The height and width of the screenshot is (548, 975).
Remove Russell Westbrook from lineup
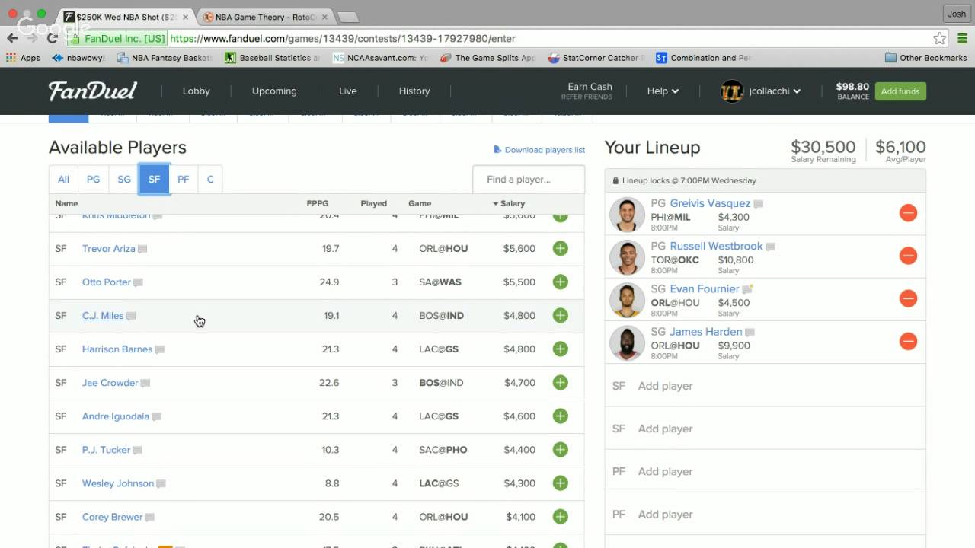908,256
